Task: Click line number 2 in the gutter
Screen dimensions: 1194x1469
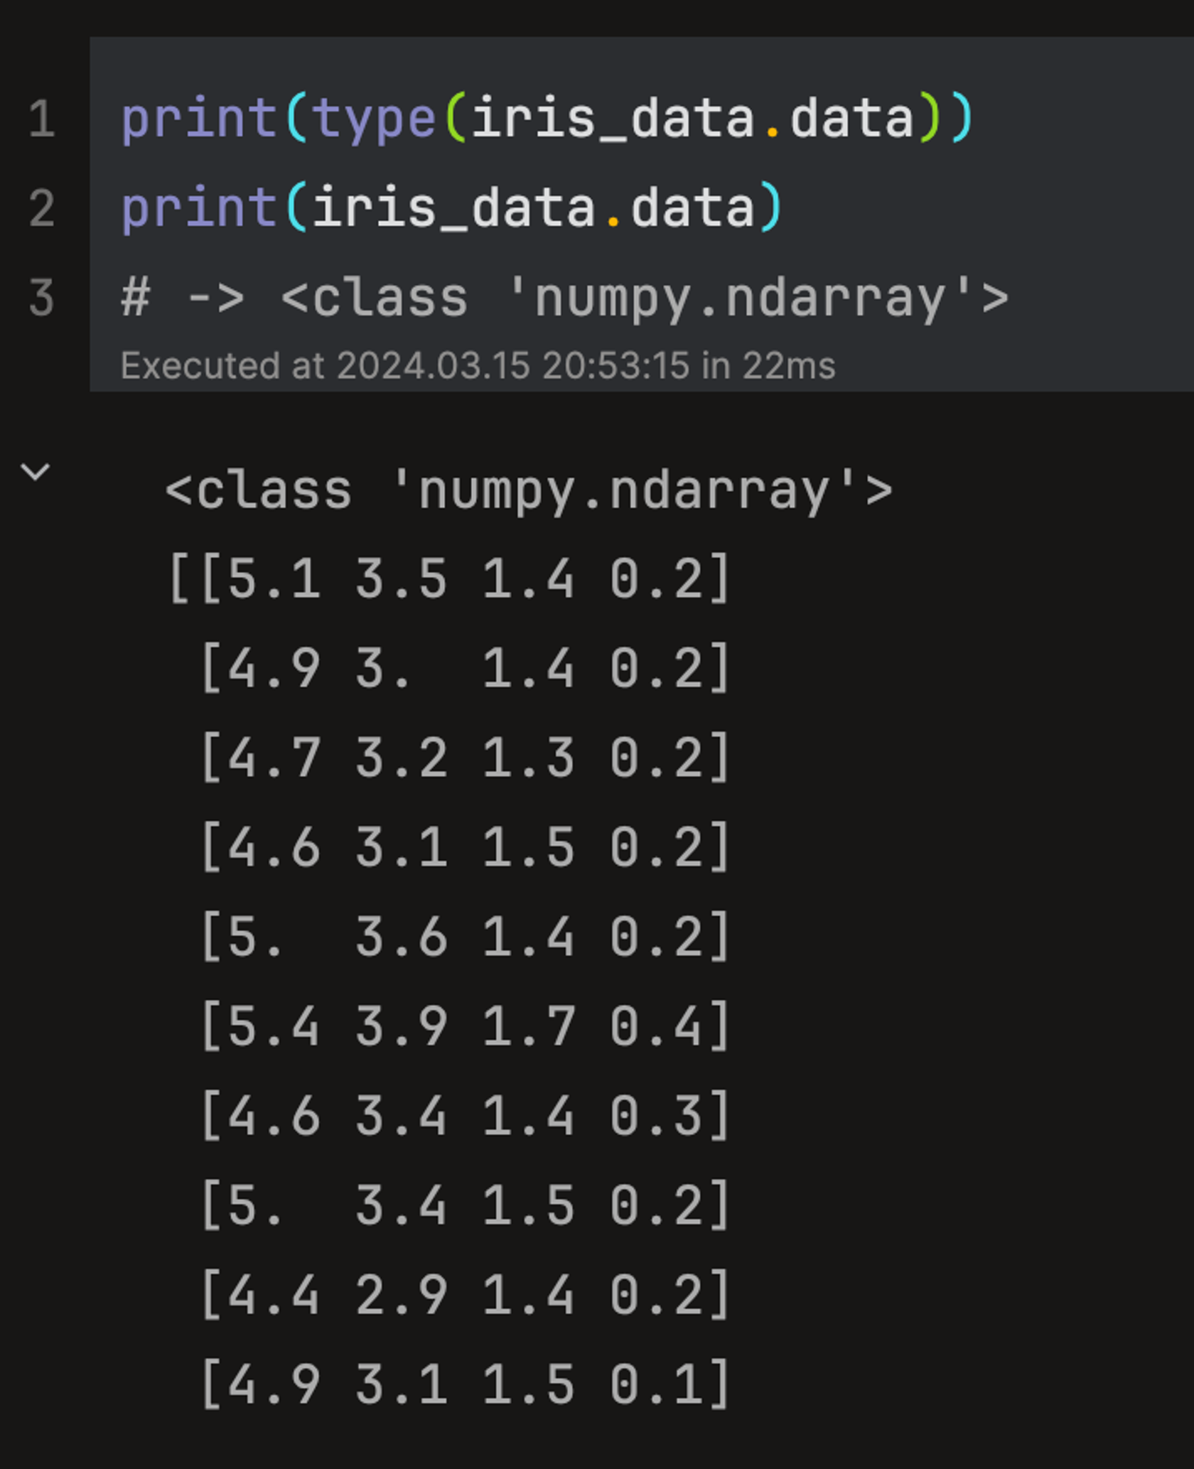Action: point(42,208)
